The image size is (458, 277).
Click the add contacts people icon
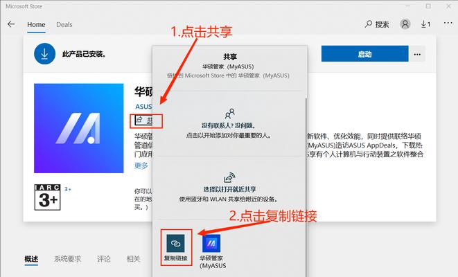(x=230, y=114)
